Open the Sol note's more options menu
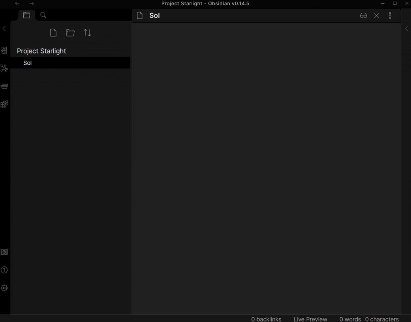Viewport: 411px width, 322px height. 390,16
